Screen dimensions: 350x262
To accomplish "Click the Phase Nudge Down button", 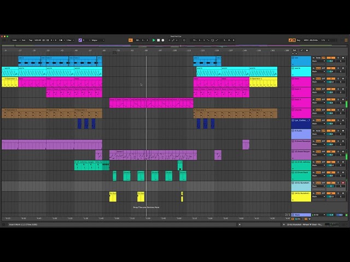I will pos(44,40).
